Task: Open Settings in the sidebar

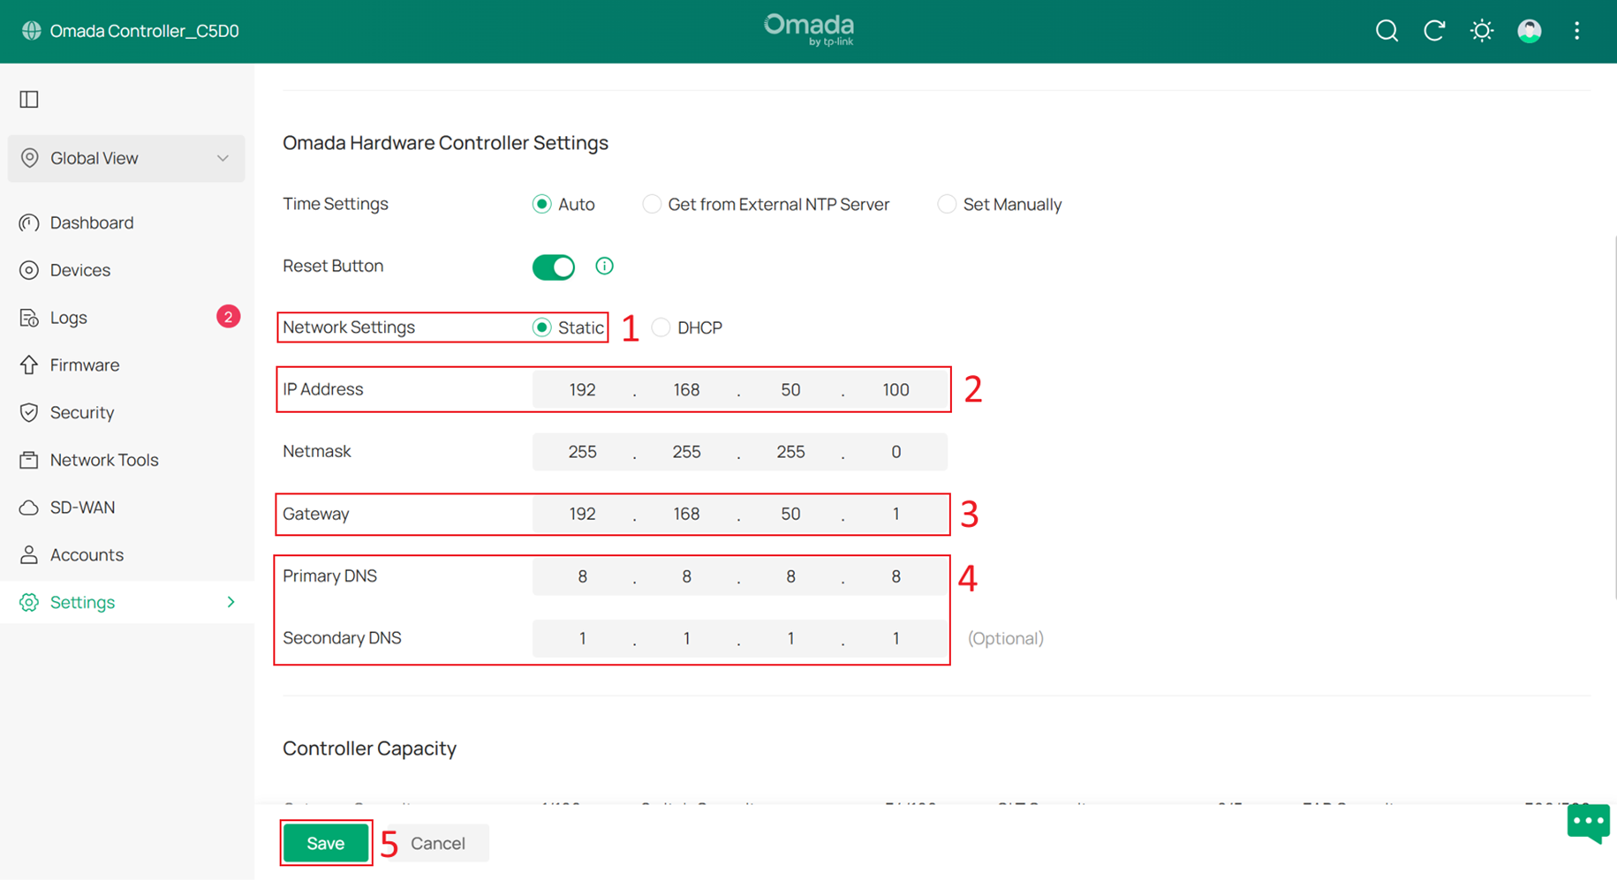Action: point(82,602)
